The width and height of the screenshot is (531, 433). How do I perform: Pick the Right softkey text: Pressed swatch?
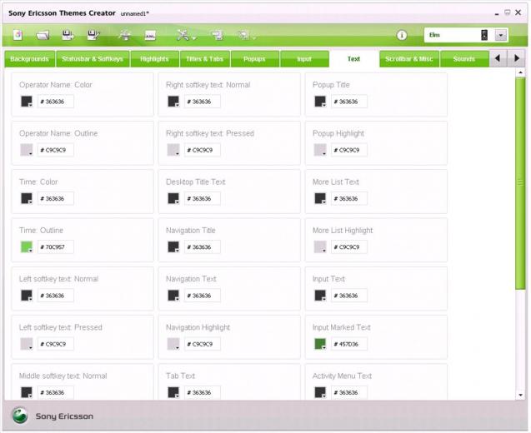pos(173,150)
